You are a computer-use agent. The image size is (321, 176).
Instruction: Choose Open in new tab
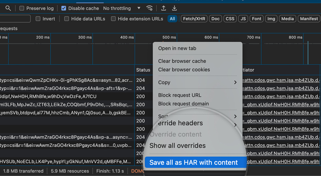[177, 48]
